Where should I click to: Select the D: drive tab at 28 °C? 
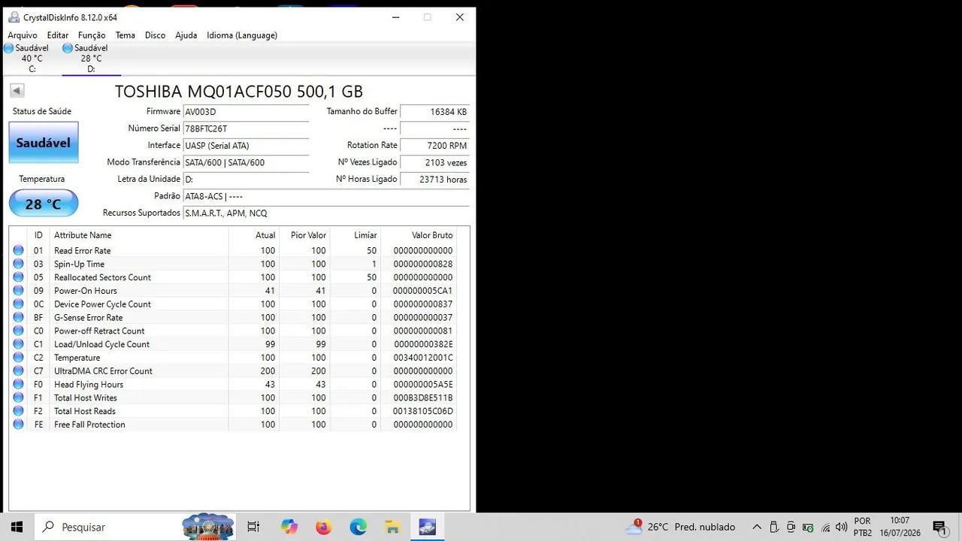click(91, 58)
